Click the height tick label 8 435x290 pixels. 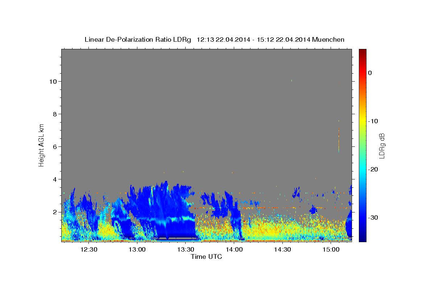[x=55, y=114]
